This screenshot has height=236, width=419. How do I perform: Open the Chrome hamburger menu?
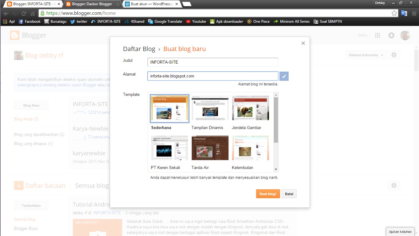(x=414, y=13)
